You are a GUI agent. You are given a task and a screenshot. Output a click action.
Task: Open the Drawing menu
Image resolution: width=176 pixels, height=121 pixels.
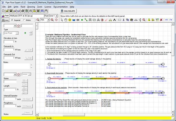coord(31,7)
